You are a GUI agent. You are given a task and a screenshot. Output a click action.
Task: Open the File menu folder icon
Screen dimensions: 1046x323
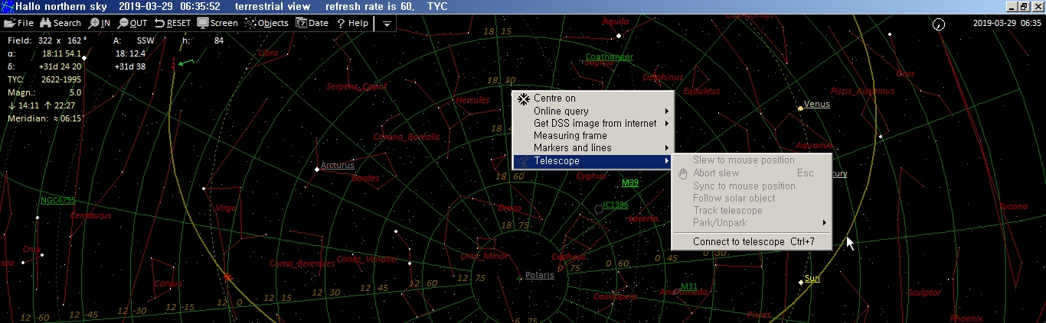9,23
